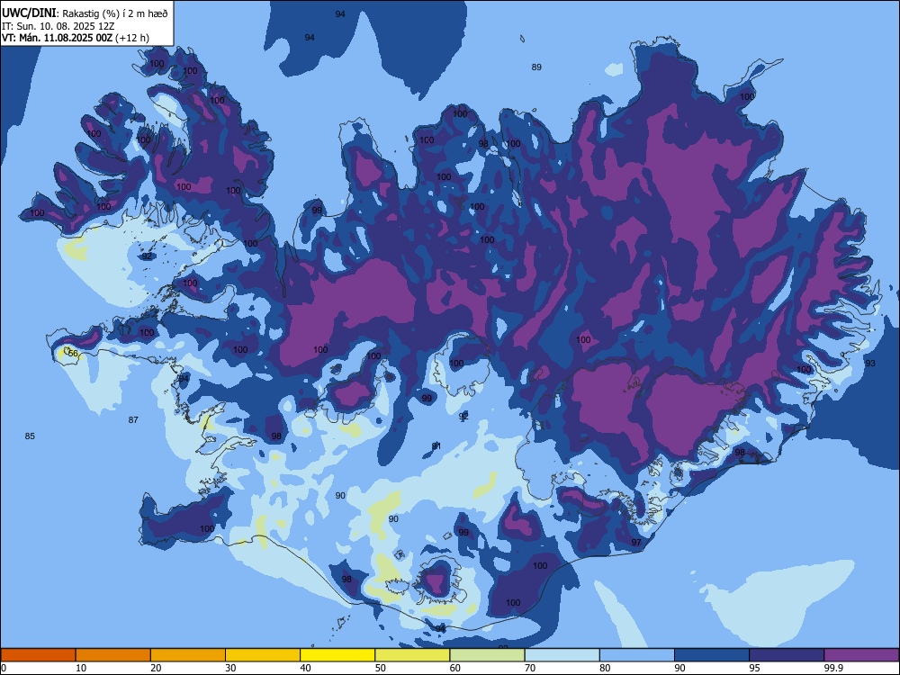The width and height of the screenshot is (900, 675).
Task: Click the 80–90 medium blue legend swatch
Action: [637, 655]
